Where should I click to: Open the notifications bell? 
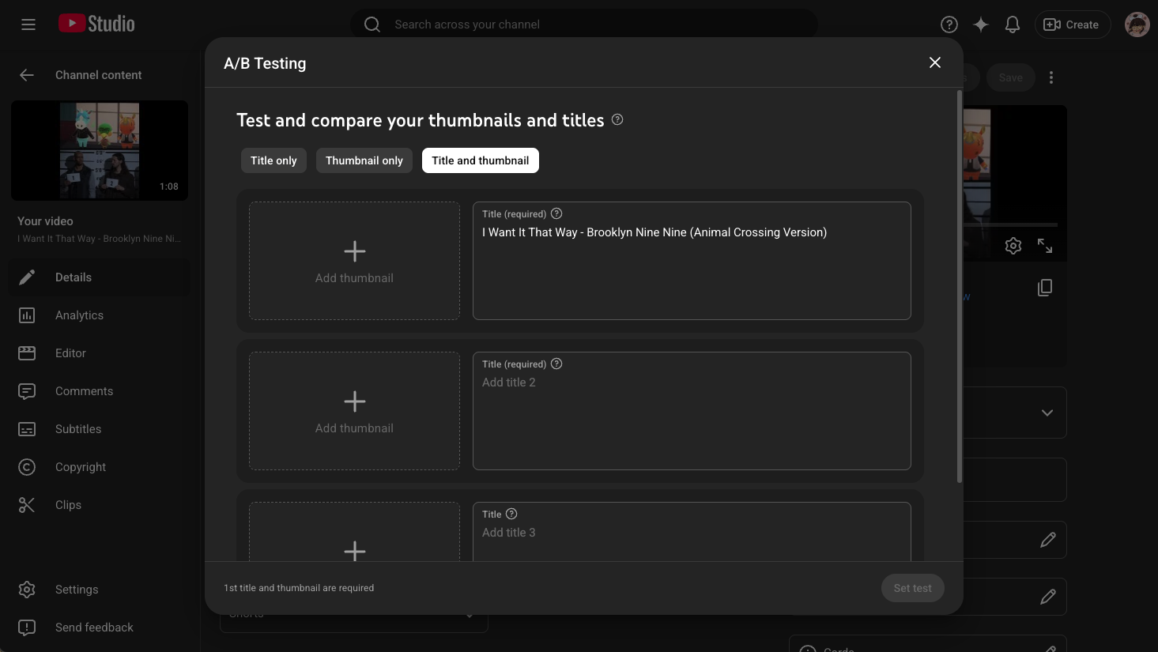pyautogui.click(x=1013, y=24)
